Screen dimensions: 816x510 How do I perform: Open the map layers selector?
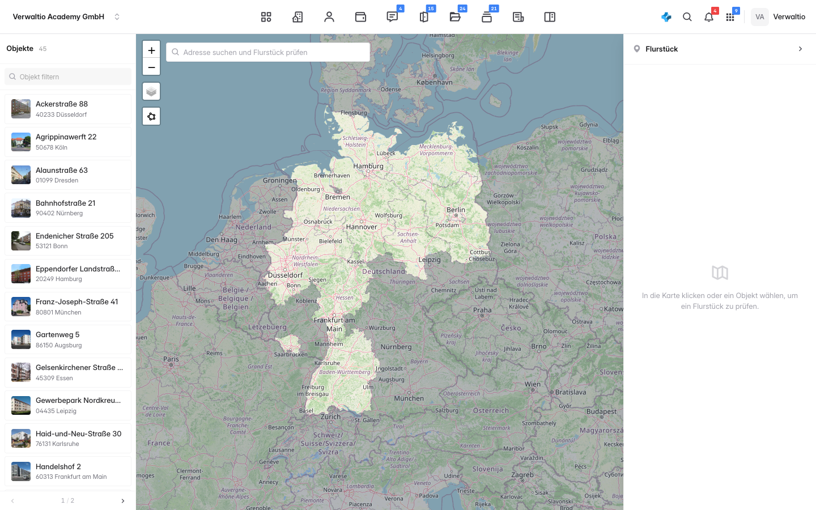(x=151, y=91)
